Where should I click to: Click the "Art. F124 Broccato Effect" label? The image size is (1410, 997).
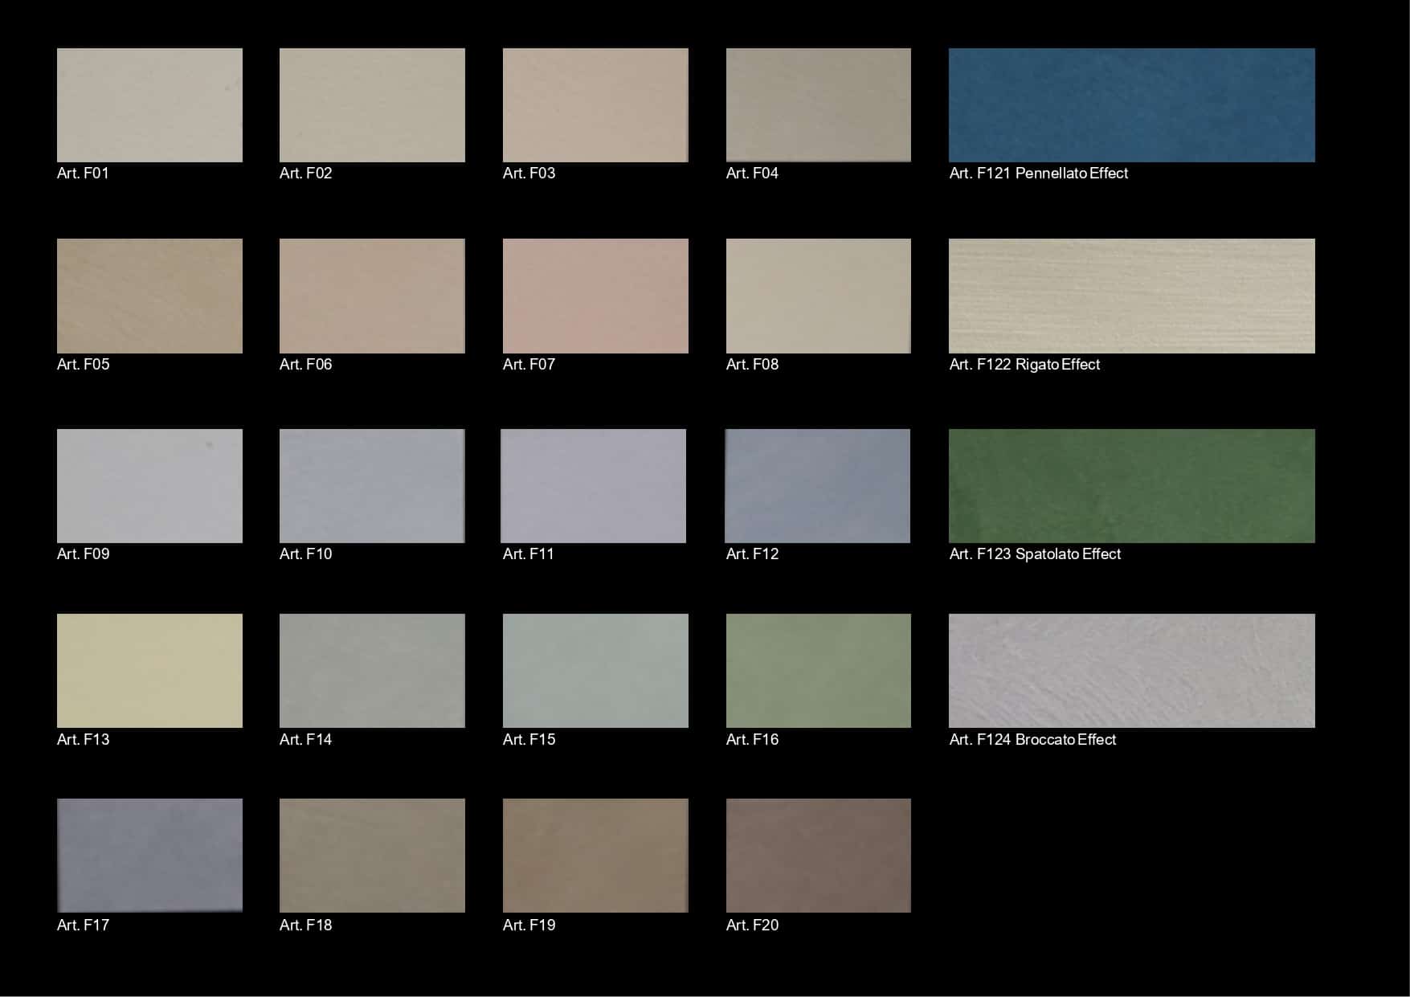coord(1032,740)
